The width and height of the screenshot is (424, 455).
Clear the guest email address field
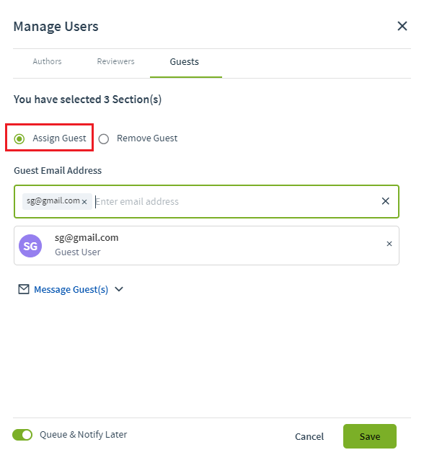coord(385,201)
